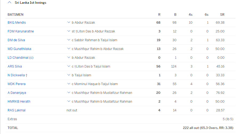
Task: Collapse the Sri Lanka 1st Innings section
Action: pyautogui.click(x=10, y=2)
